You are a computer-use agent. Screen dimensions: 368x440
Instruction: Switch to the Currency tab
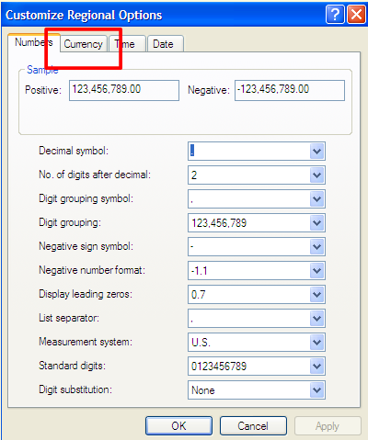click(x=83, y=44)
